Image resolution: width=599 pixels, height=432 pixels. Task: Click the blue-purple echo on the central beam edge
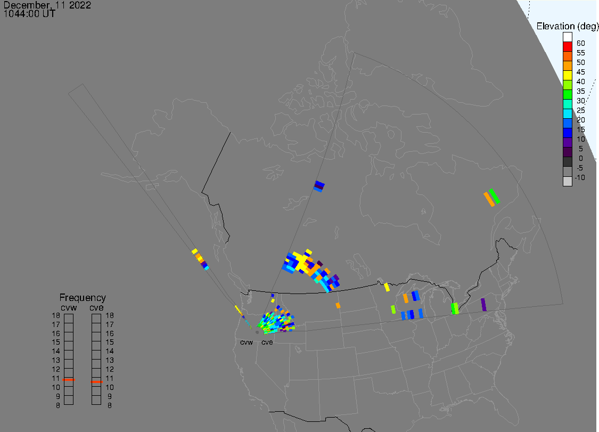319,186
